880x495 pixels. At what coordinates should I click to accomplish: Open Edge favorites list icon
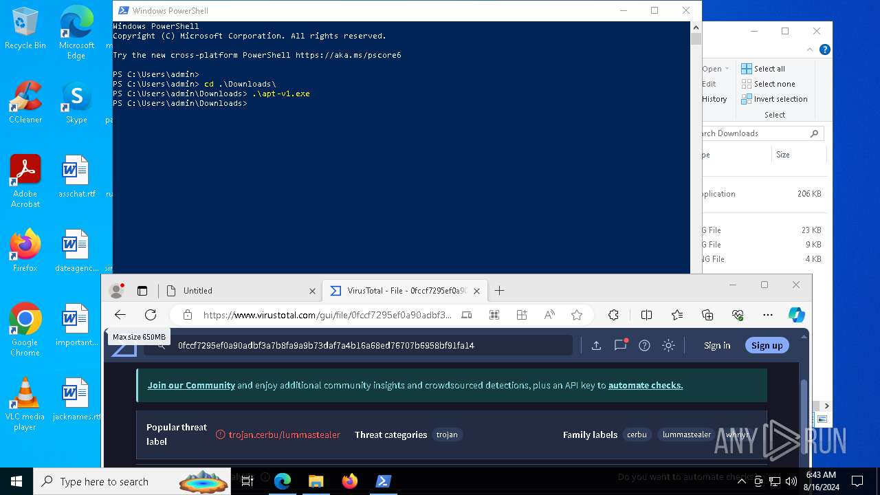pyautogui.click(x=677, y=315)
